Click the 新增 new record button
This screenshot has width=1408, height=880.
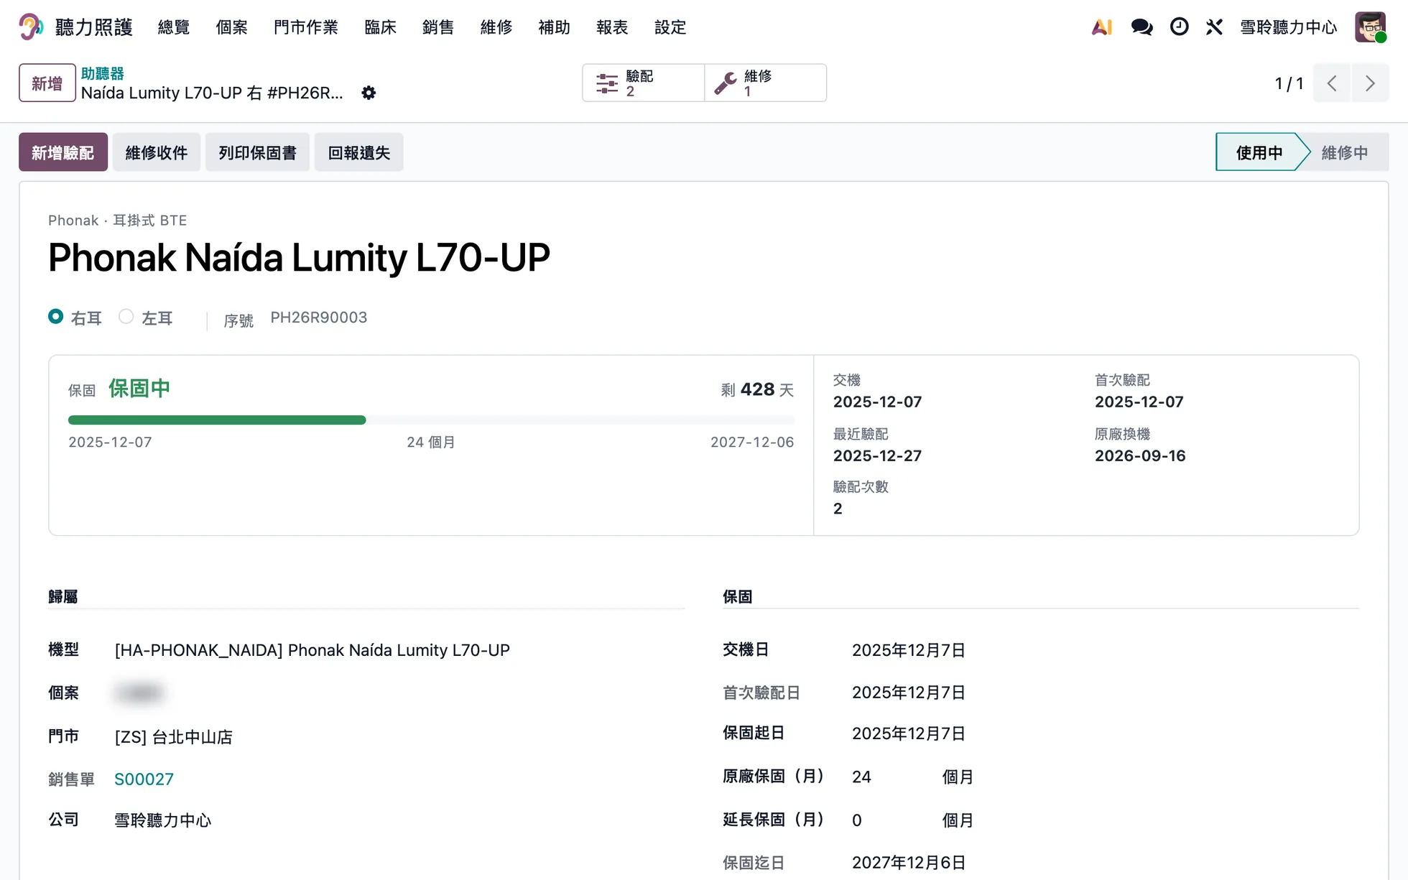[47, 83]
